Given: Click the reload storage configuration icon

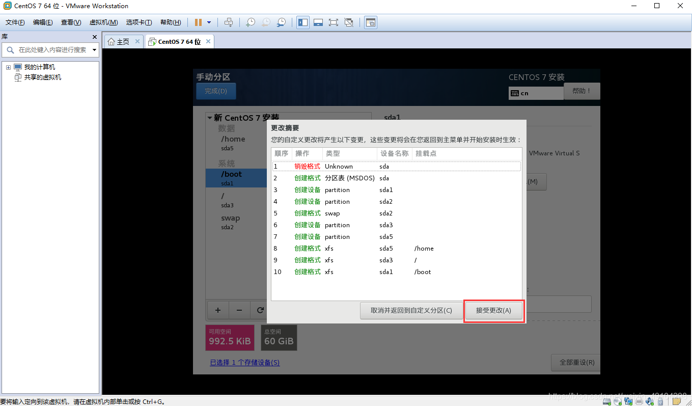Looking at the screenshot, I should coord(260,310).
